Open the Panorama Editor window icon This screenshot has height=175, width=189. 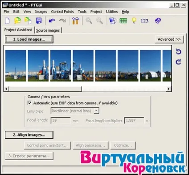(113, 21)
